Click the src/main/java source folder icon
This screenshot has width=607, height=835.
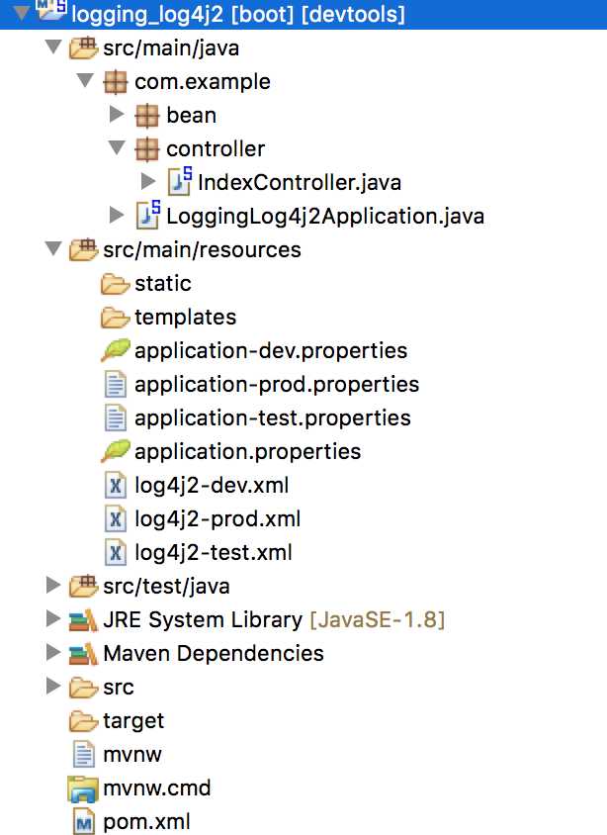(x=83, y=47)
